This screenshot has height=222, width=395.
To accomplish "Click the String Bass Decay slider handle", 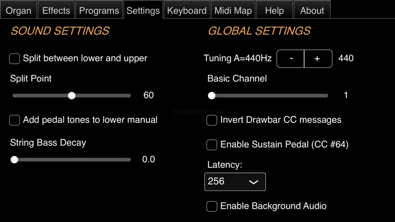I will click(x=15, y=160).
